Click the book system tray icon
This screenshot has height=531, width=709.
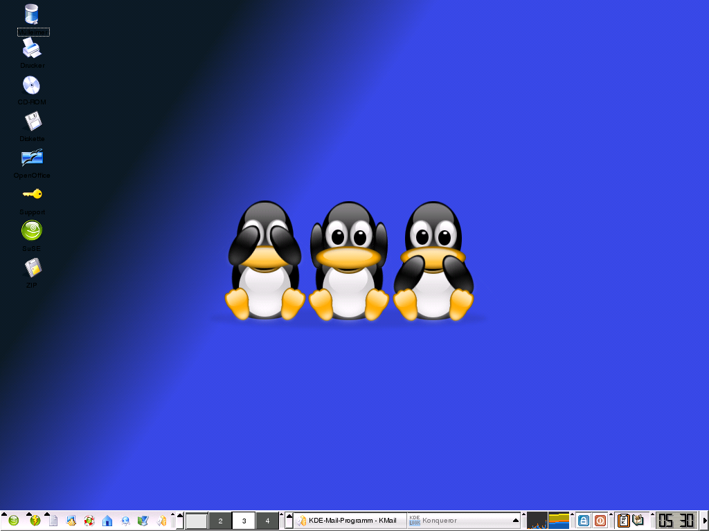coord(638,520)
